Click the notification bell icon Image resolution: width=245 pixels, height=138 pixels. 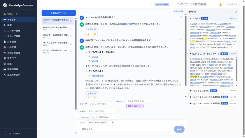[220, 5]
